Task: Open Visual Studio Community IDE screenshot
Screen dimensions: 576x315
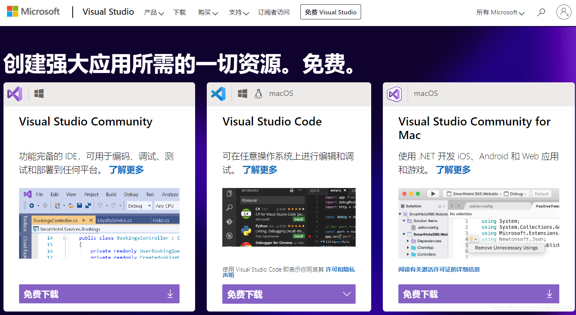Action: (99, 223)
